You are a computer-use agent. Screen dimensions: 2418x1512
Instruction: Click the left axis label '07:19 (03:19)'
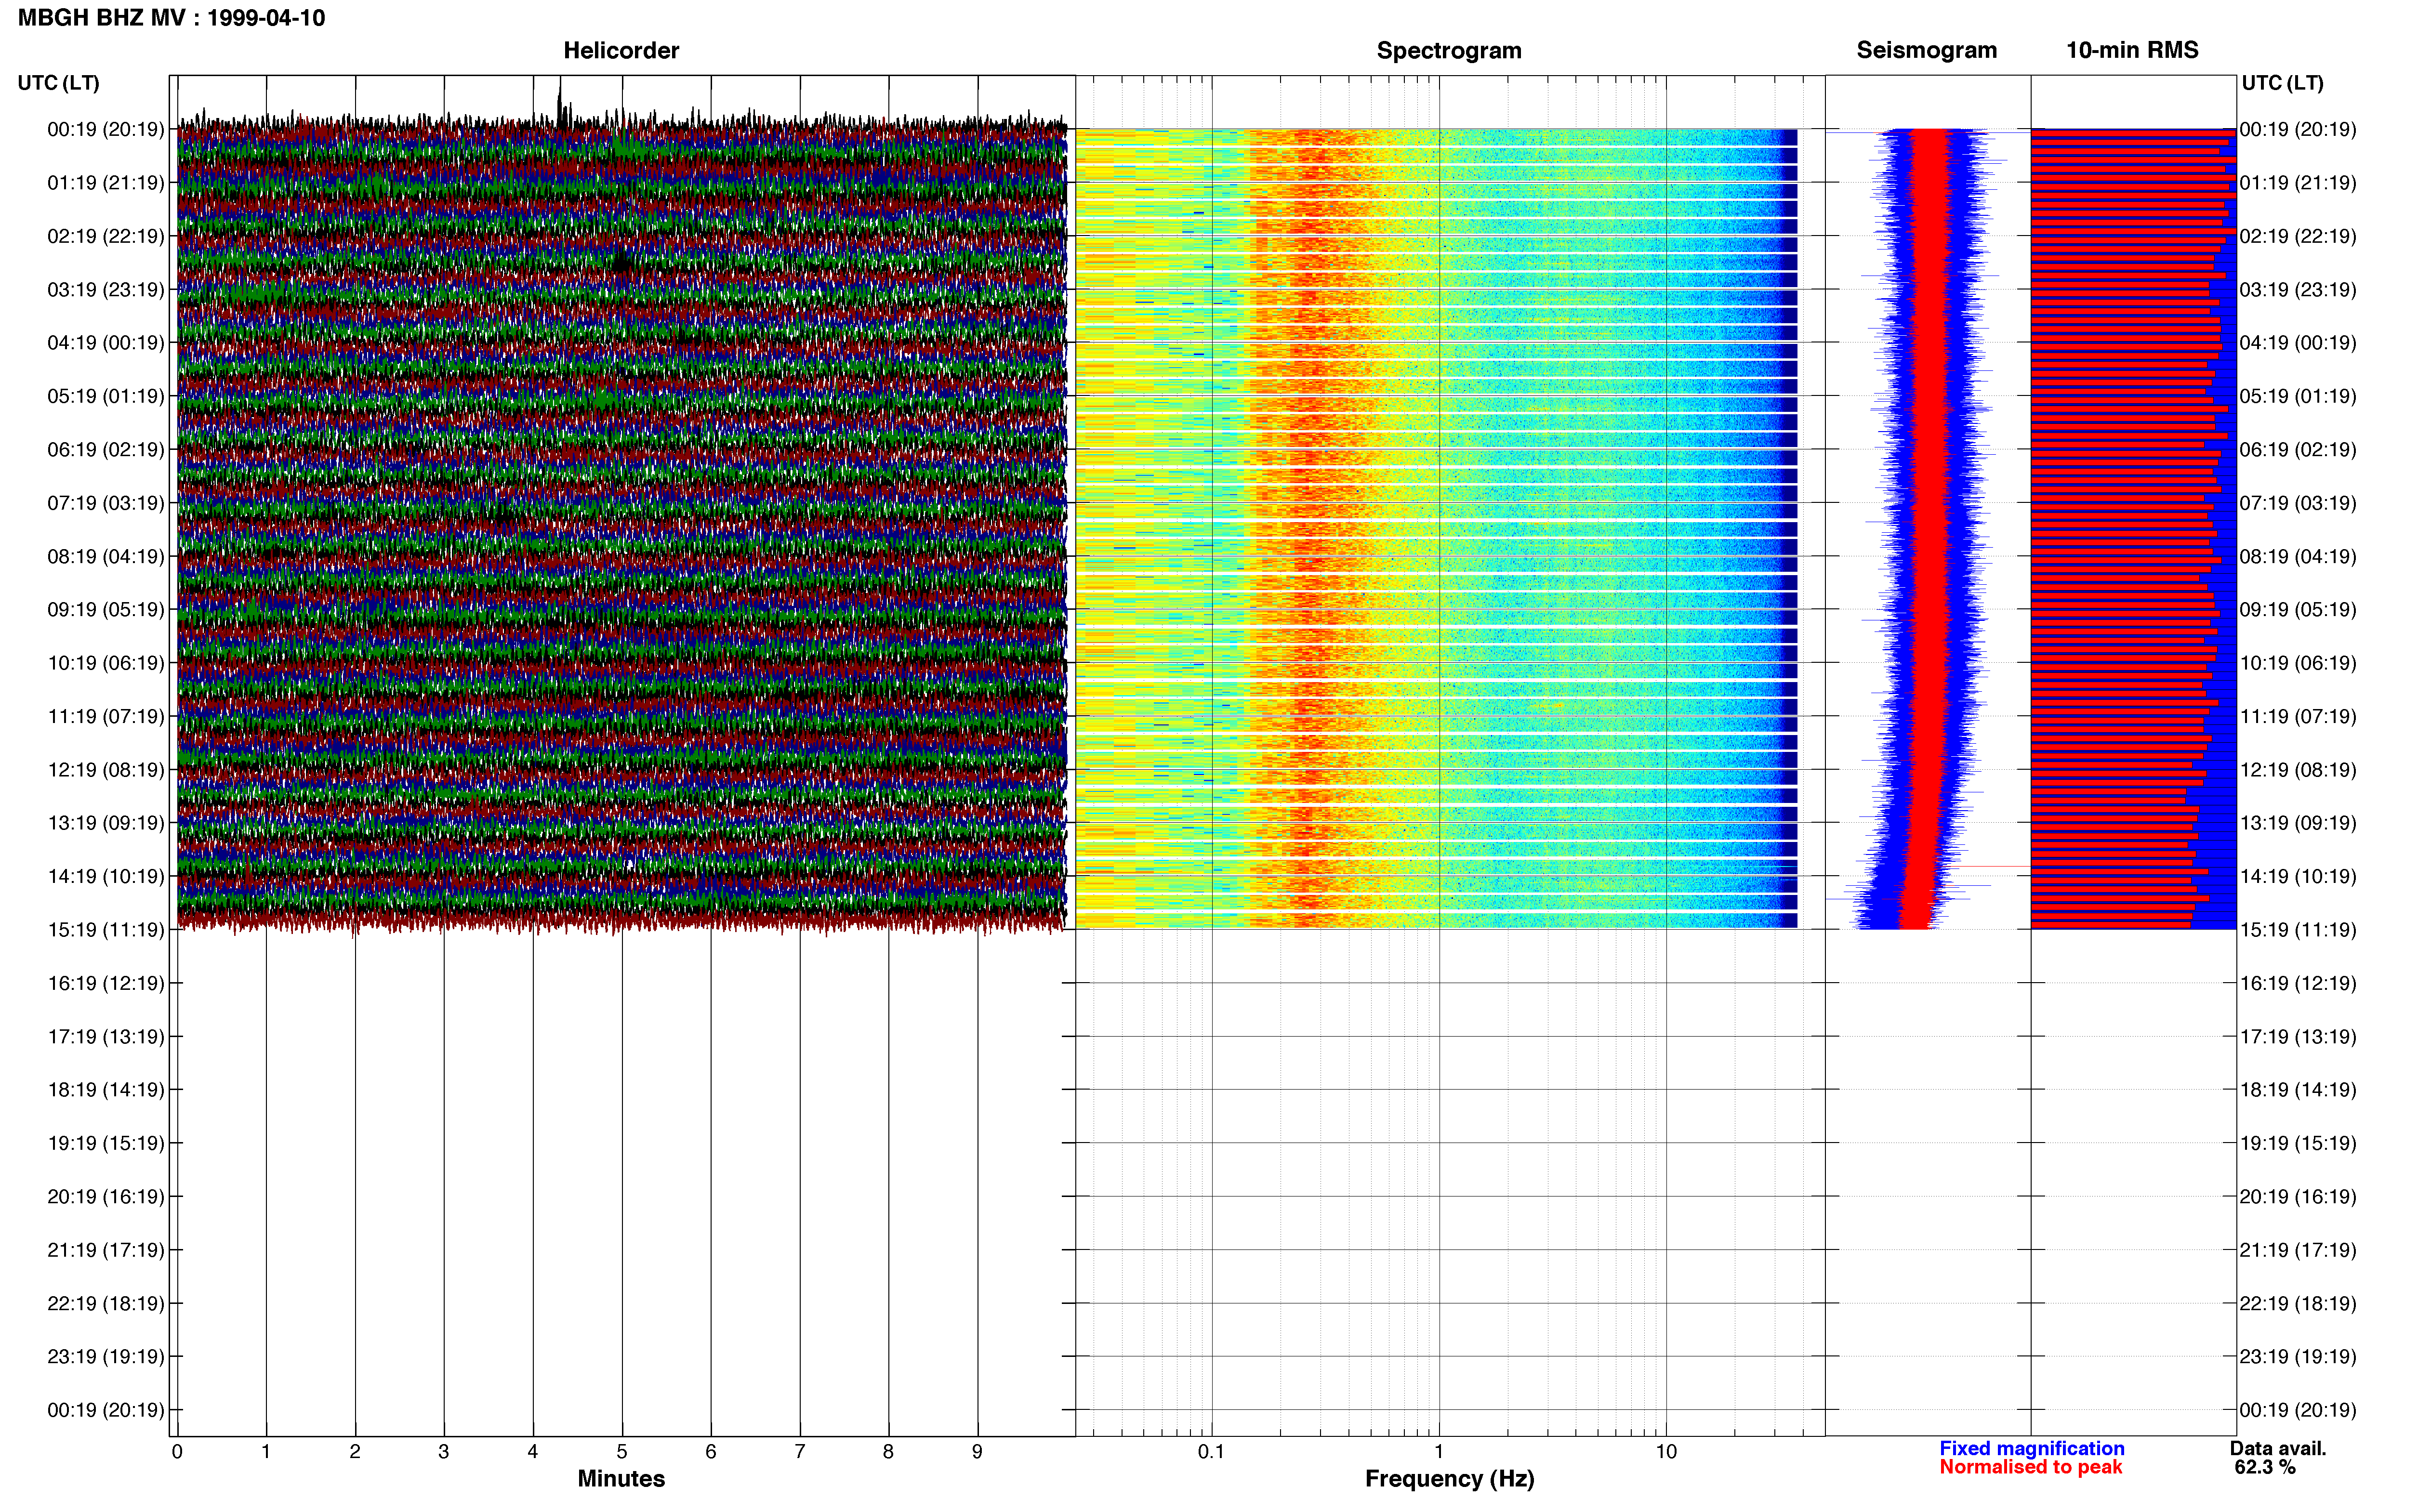tap(106, 503)
